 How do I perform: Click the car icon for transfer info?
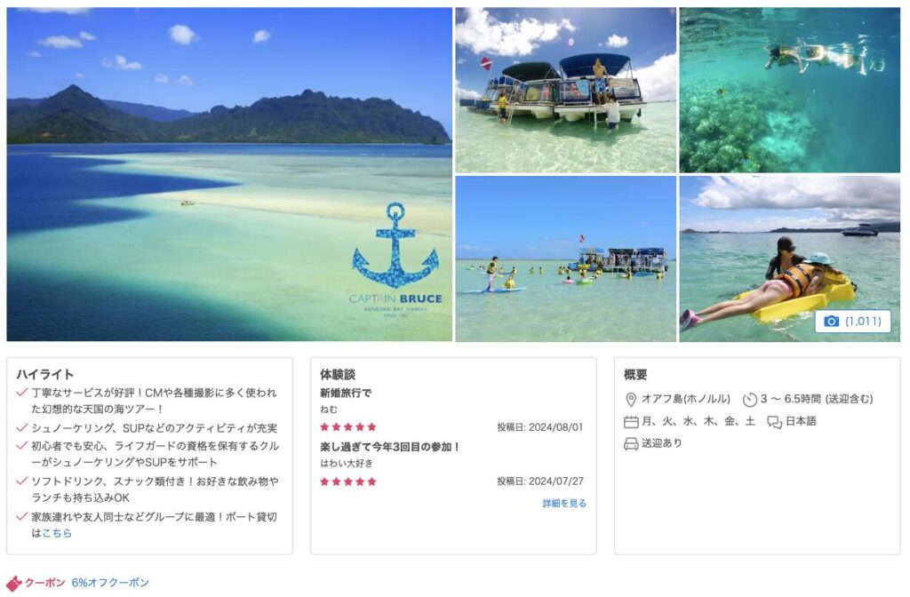pyautogui.click(x=631, y=444)
